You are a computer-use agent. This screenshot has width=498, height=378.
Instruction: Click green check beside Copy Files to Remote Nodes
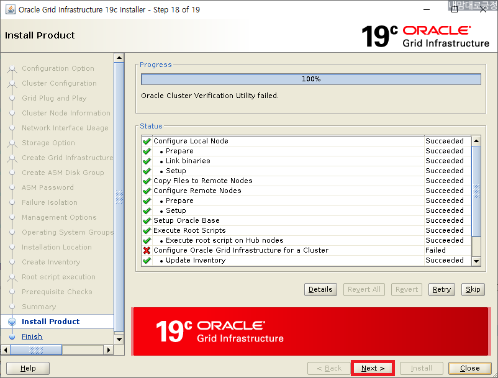coord(147,181)
